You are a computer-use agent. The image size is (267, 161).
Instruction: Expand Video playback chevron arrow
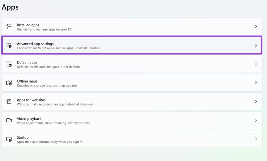coord(256,120)
